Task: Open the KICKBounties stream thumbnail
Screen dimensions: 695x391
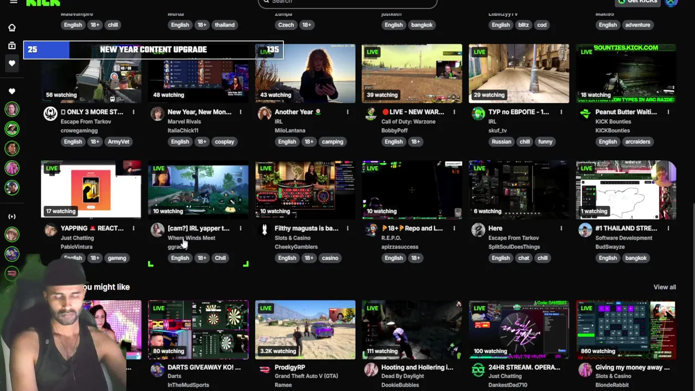Action: click(626, 74)
